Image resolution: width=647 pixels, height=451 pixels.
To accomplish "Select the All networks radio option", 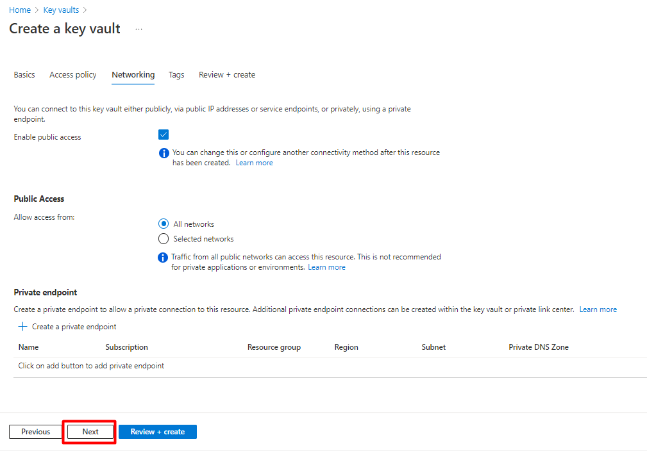I will click(164, 224).
